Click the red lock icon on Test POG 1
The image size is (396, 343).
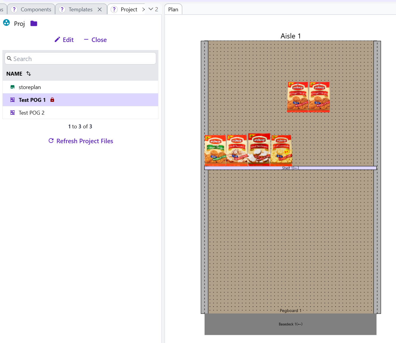[x=52, y=100]
